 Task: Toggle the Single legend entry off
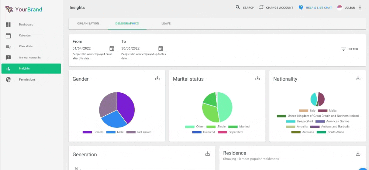[216, 127]
